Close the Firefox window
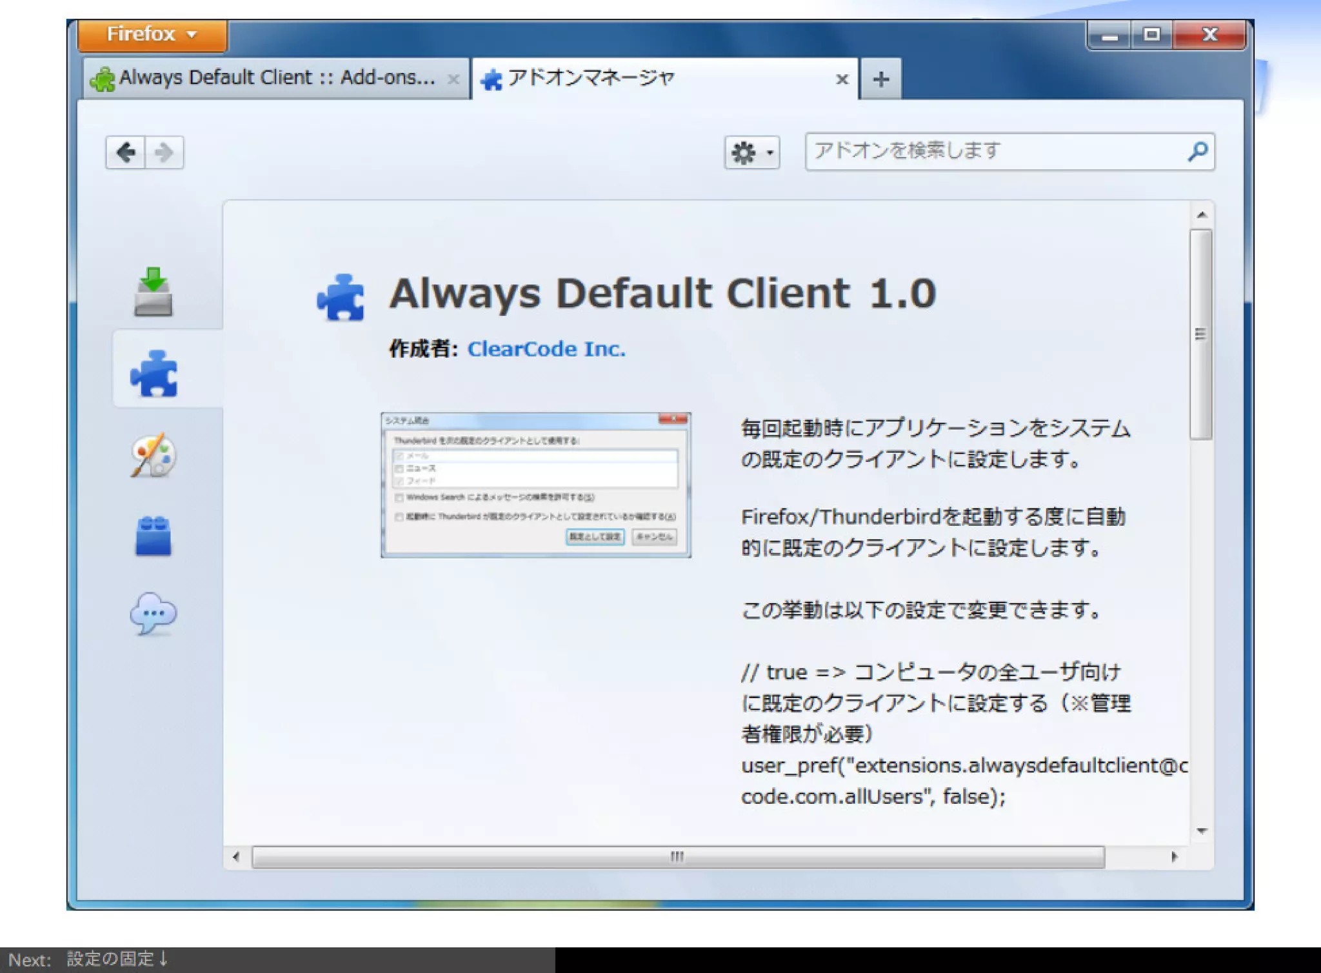Image resolution: width=1321 pixels, height=973 pixels. [1209, 35]
